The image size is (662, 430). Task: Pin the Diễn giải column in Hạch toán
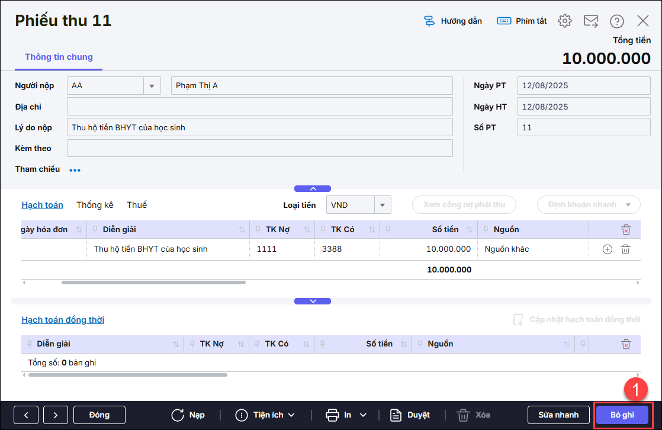point(95,229)
